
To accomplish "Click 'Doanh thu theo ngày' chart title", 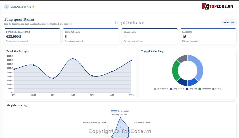I will (18, 51).
